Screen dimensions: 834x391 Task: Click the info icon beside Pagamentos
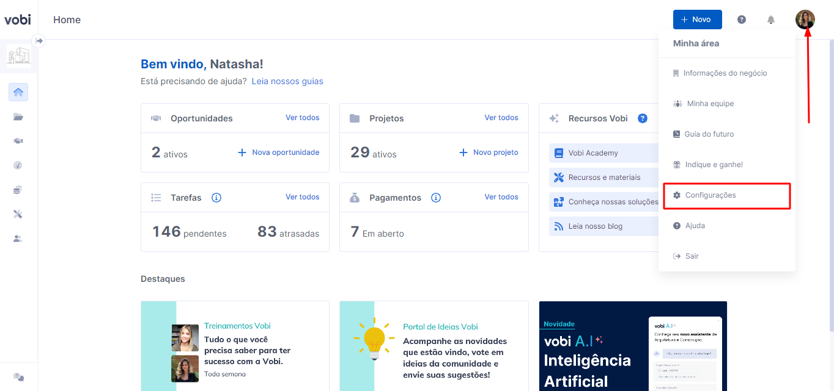(436, 198)
